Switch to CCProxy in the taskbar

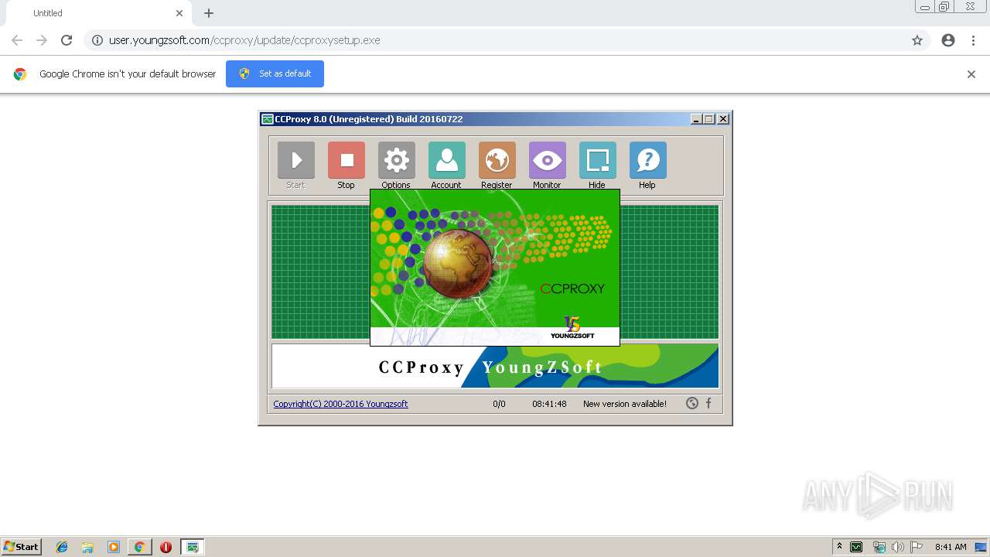[193, 547]
